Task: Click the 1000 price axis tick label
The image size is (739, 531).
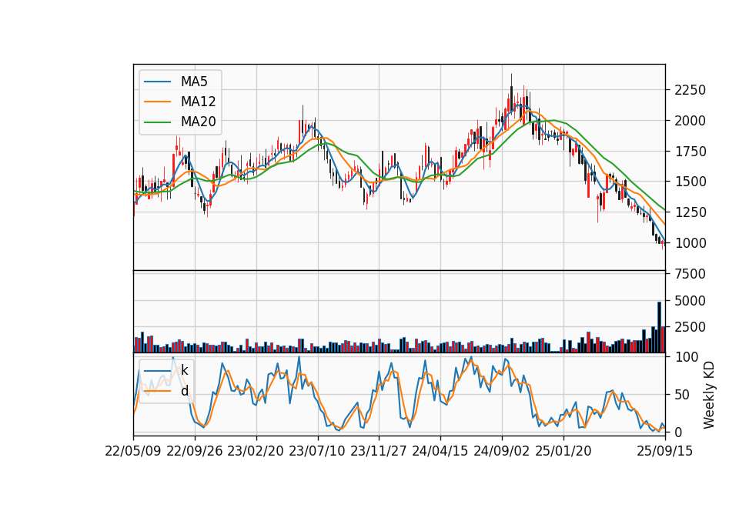Action: pos(690,242)
